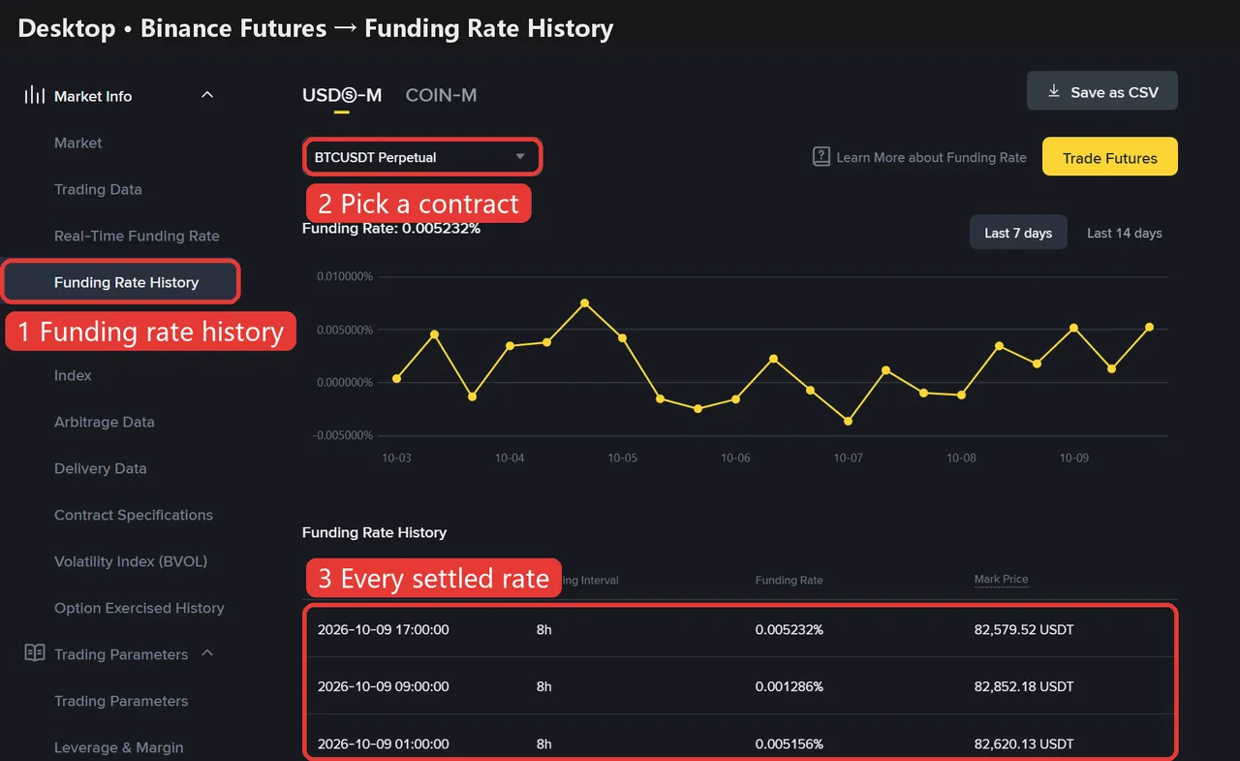This screenshot has height=761, width=1240.
Task: Click the Trading Parameters book icon
Action: (35, 653)
